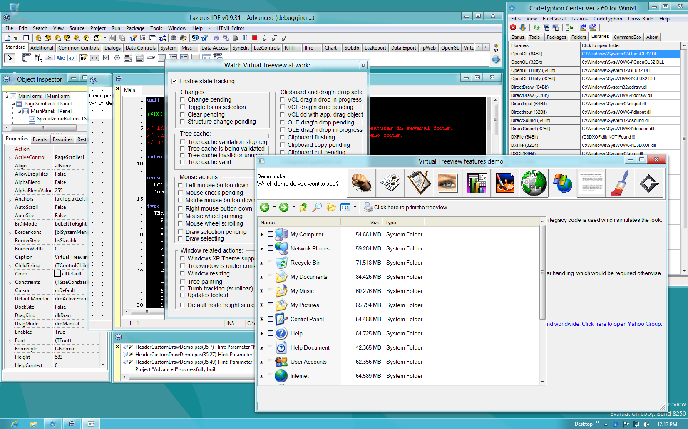The width and height of the screenshot is (688, 429).
Task: Click the green Forward arrow in the treeview demo
Action: 284,207
